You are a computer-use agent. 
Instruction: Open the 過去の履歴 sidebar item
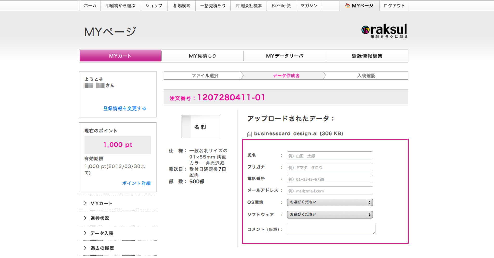pos(102,248)
